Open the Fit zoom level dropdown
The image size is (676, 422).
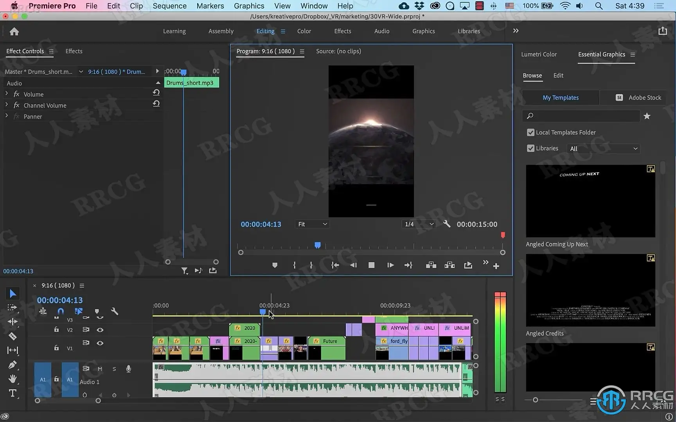point(312,224)
